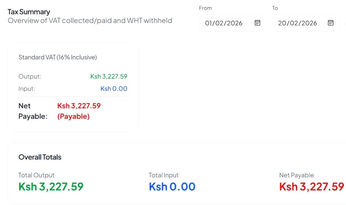Open the calendar picker for To date
The height and width of the screenshot is (205, 346).
coord(331,23)
